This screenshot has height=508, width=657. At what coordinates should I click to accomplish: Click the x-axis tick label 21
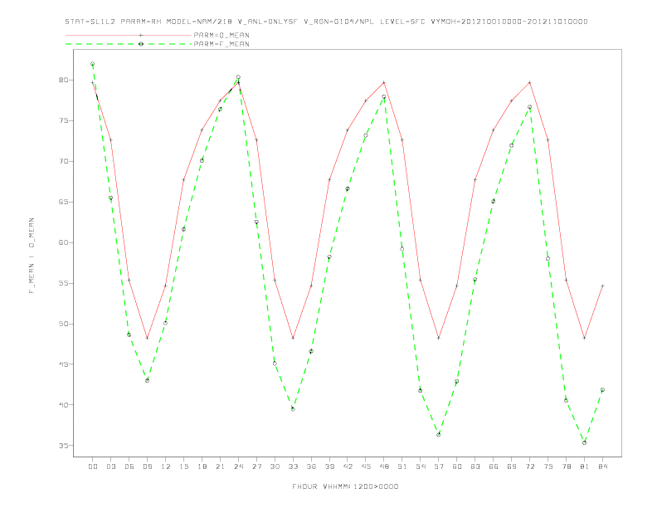click(x=220, y=466)
